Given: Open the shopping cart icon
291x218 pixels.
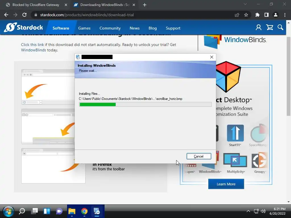Looking at the screenshot, I should click(x=269, y=28).
